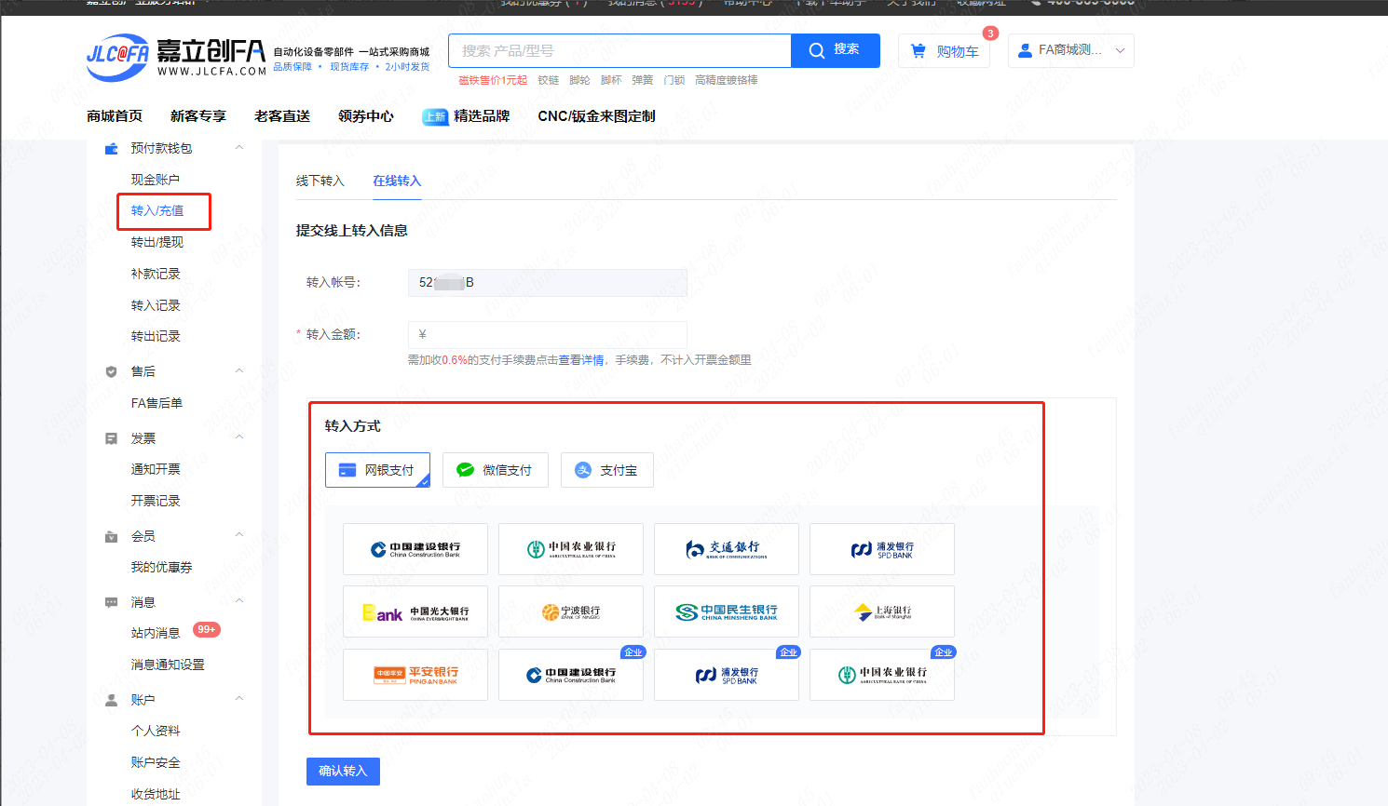The image size is (1388, 806).
Task: Choose Ping An Bank option
Action: [415, 675]
